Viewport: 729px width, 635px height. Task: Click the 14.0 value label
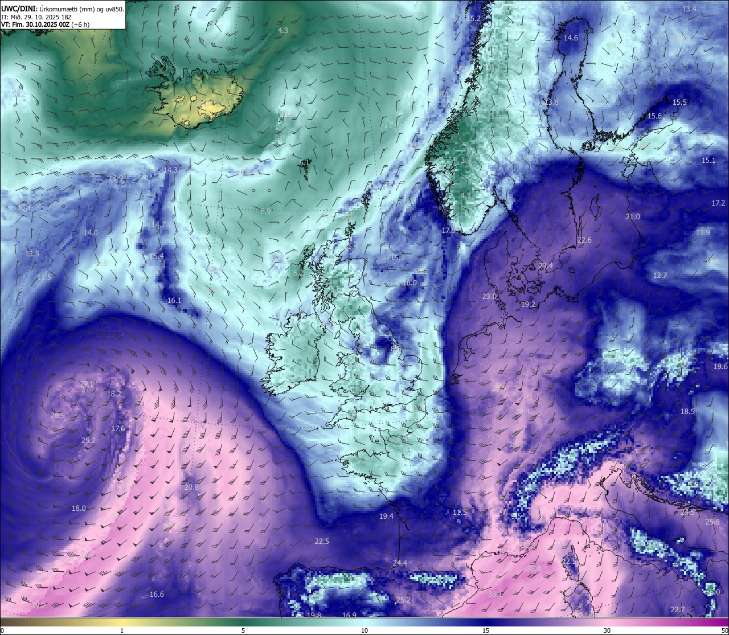pos(91,233)
